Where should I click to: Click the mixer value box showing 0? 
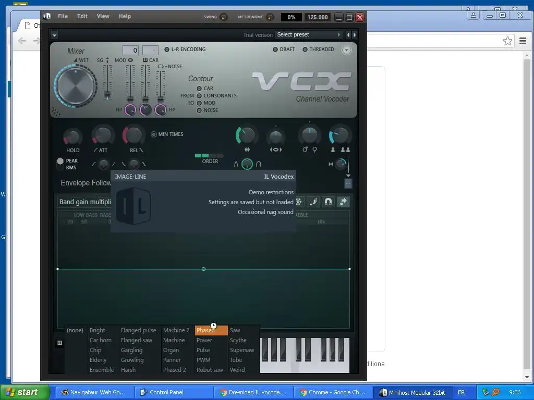point(130,51)
